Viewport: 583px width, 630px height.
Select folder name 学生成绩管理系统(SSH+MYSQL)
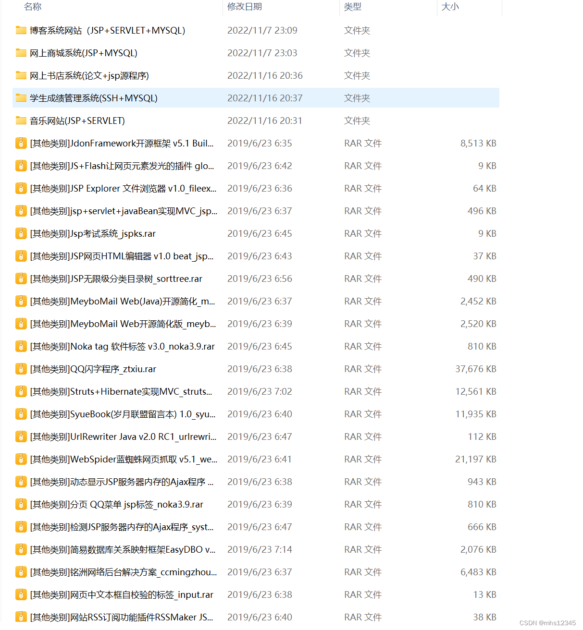click(94, 98)
